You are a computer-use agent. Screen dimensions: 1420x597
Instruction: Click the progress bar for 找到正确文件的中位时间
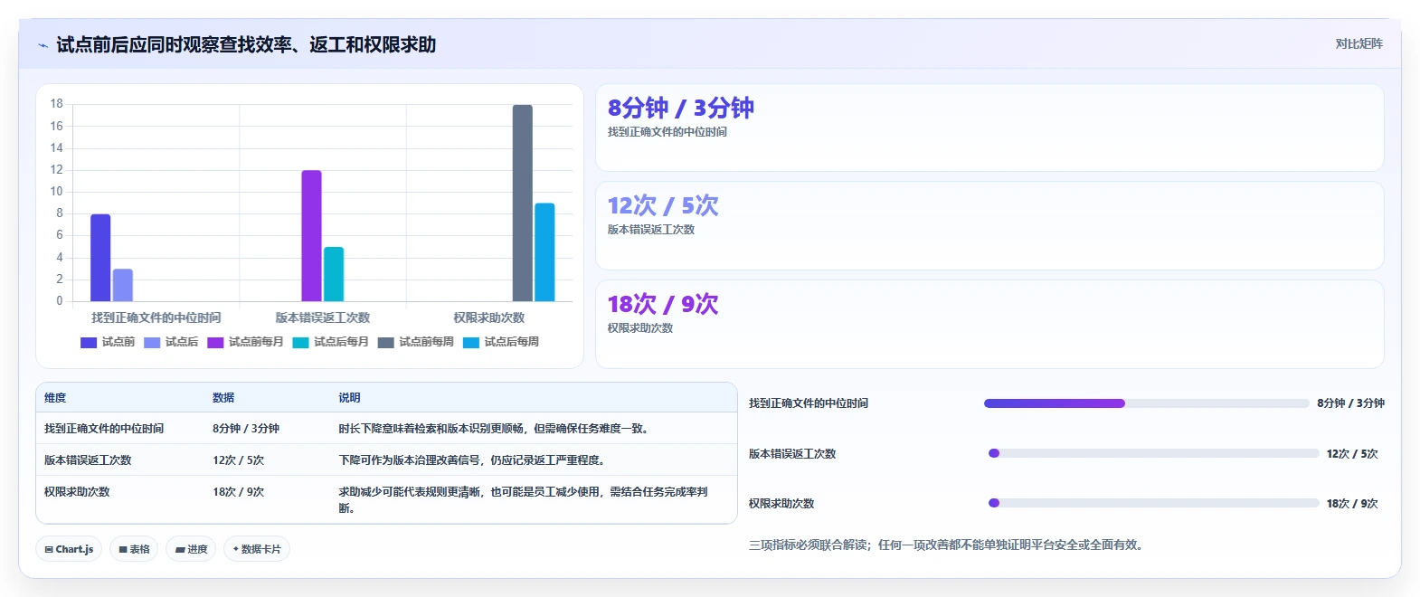(1147, 403)
